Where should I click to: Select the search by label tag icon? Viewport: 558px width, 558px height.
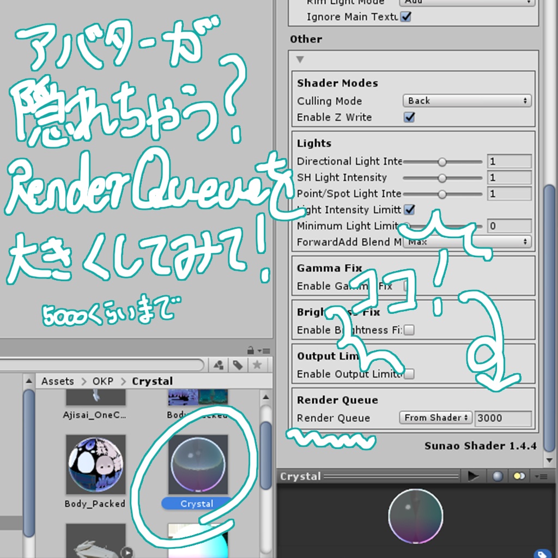coord(239,365)
